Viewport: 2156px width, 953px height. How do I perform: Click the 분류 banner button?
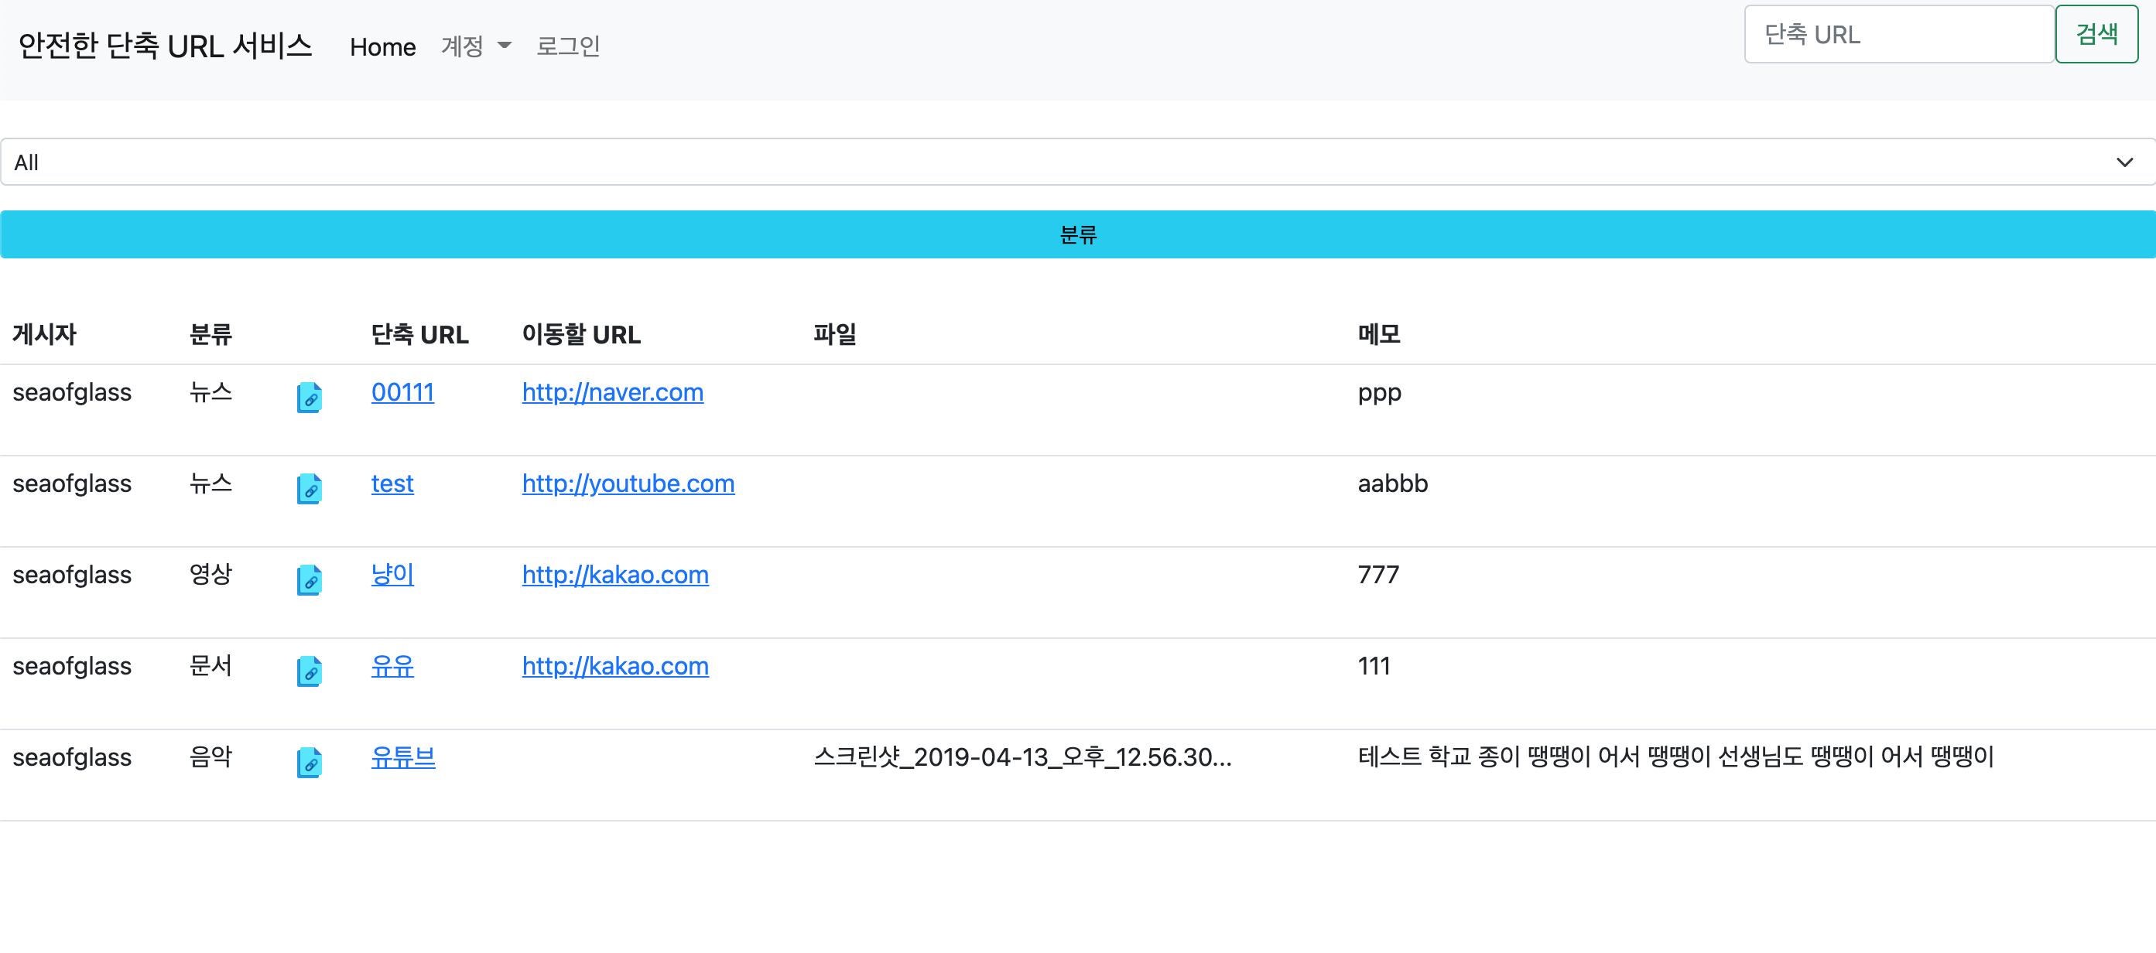point(1078,234)
